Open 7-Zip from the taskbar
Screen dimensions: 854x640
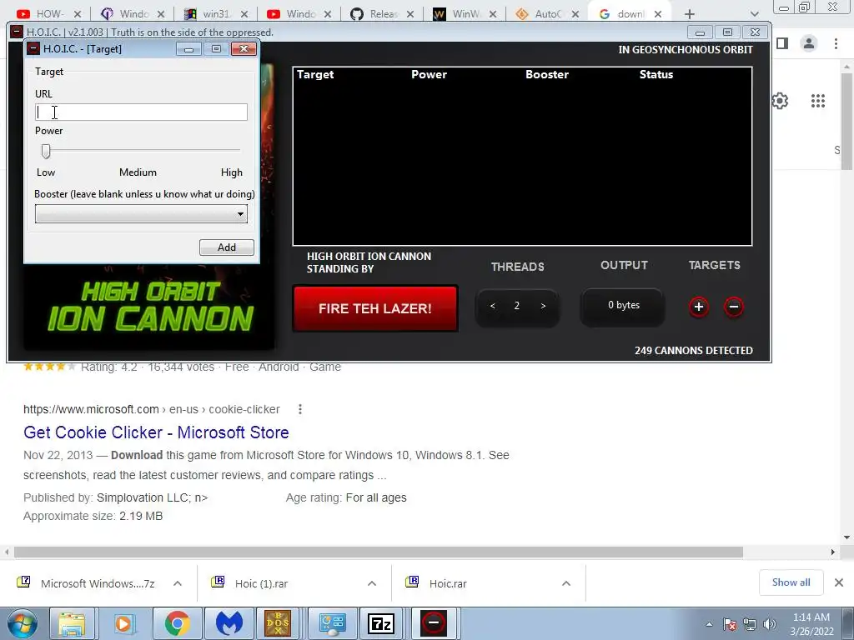(381, 623)
